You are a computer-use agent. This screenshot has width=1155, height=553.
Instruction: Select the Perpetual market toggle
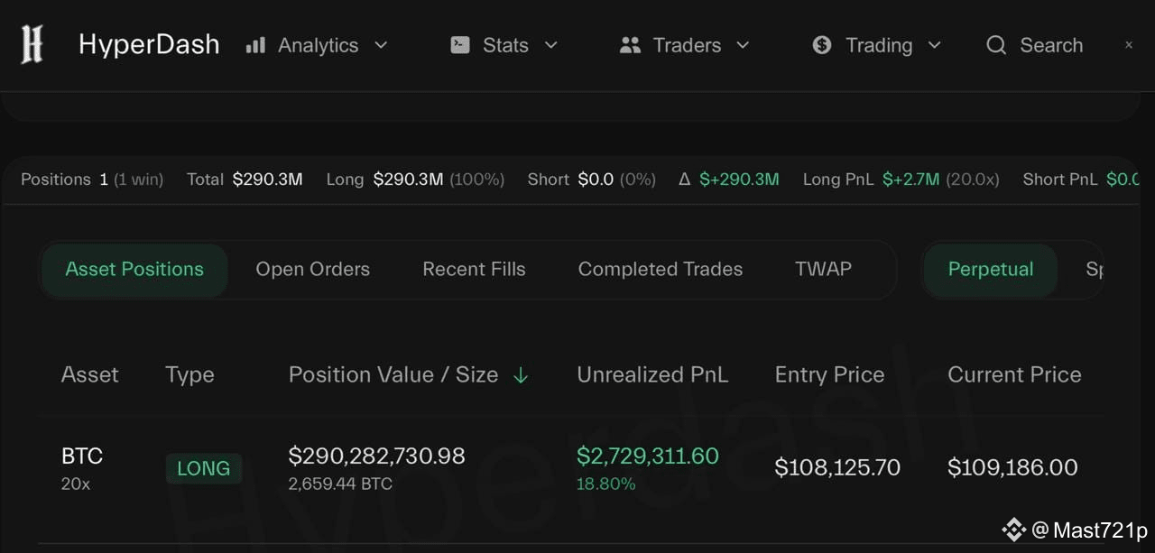991,270
